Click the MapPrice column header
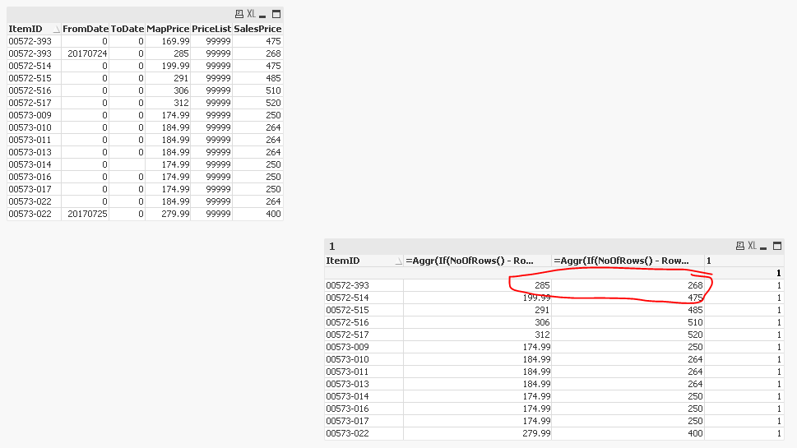Image resolution: width=797 pixels, height=448 pixels. pos(168,29)
